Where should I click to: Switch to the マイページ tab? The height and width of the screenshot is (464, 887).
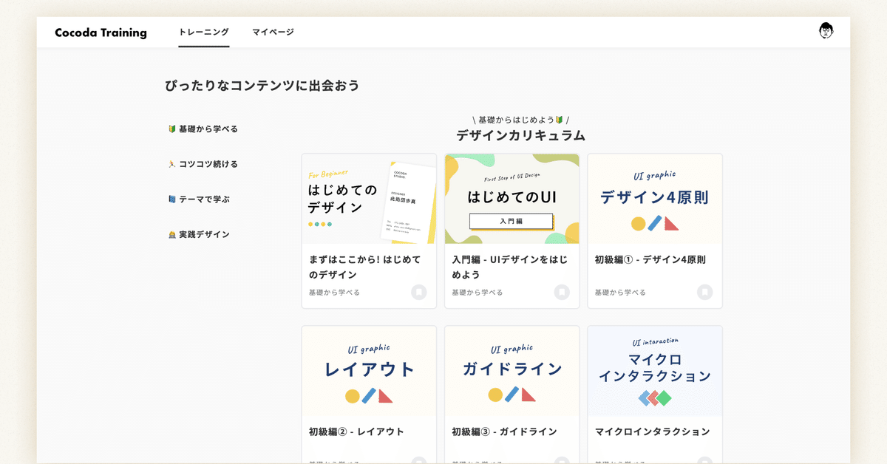(272, 33)
